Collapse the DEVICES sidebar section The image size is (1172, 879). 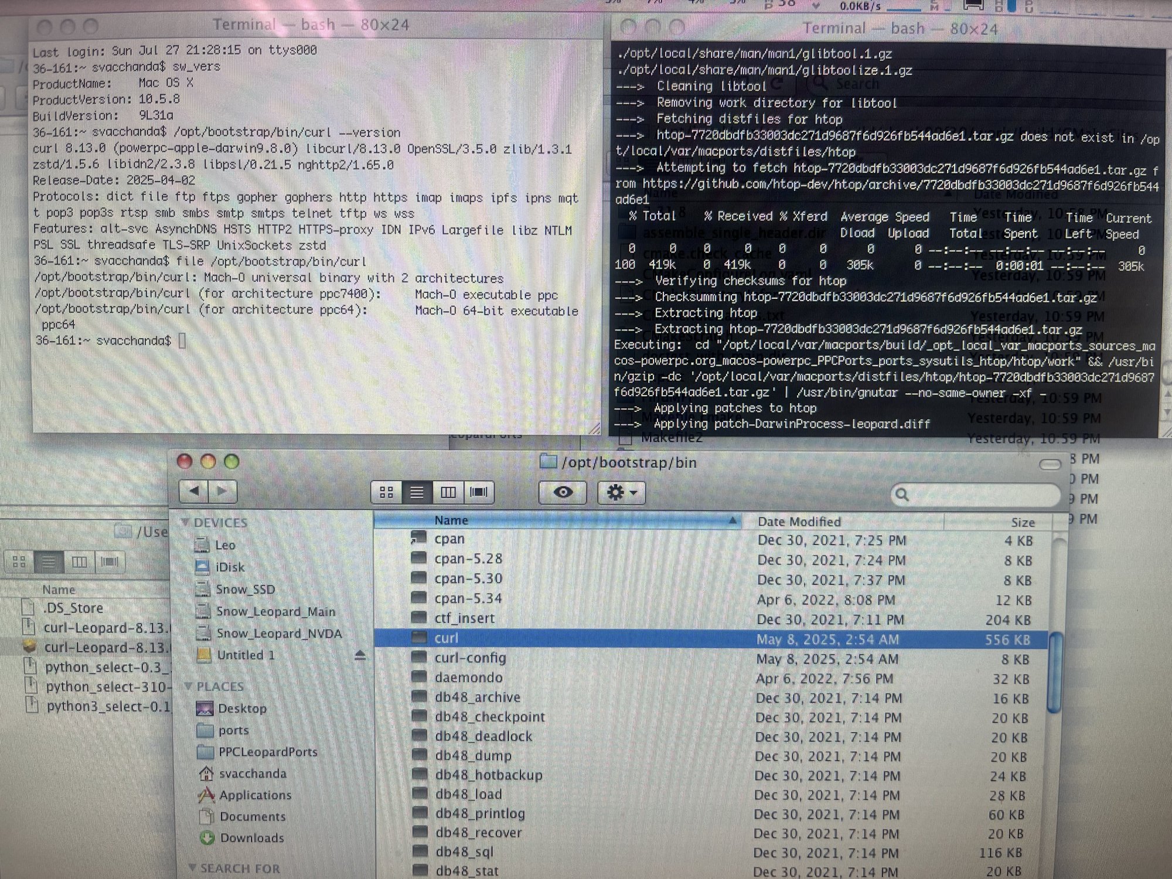click(186, 522)
